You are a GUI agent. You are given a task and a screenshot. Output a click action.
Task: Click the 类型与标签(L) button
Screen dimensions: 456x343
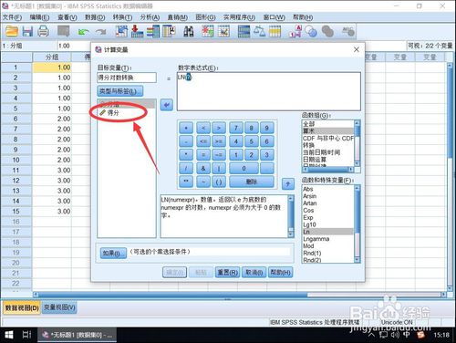(x=120, y=91)
